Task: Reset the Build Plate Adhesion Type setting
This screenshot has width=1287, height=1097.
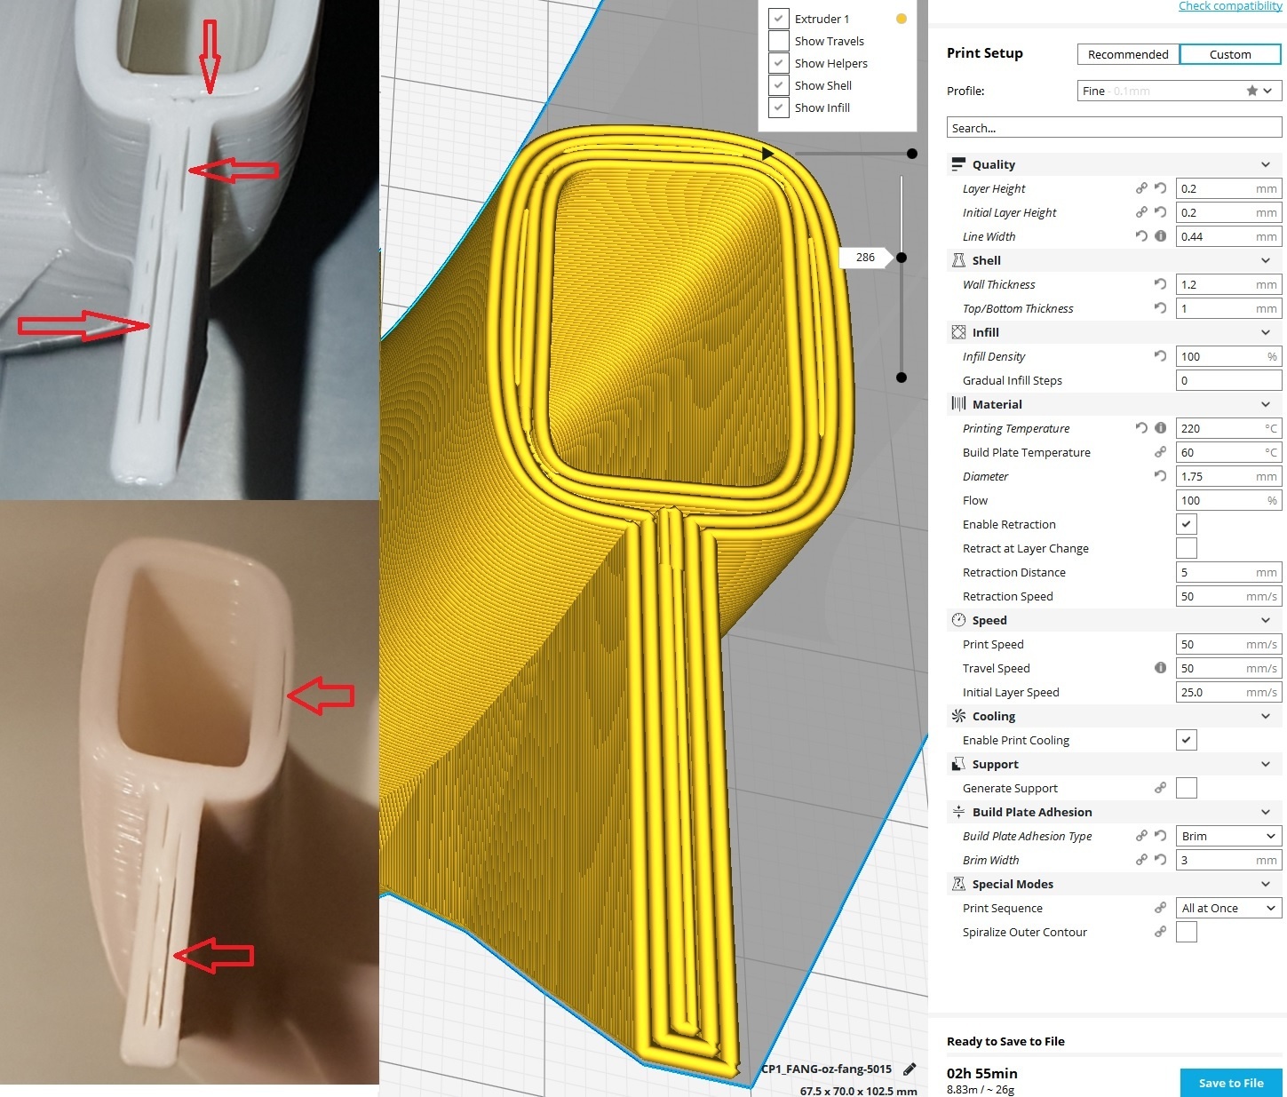Action: coord(1160,836)
